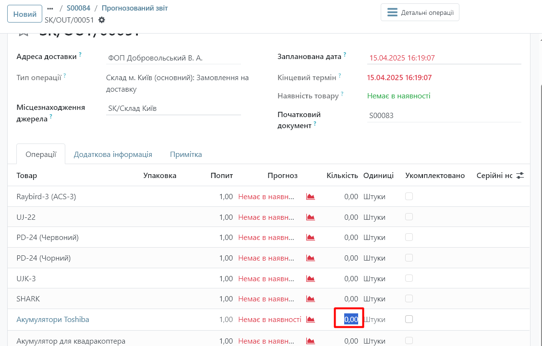Click forecast chart icon for UJK-3 row
Viewport: 542px width, 346px height.
pyautogui.click(x=311, y=278)
